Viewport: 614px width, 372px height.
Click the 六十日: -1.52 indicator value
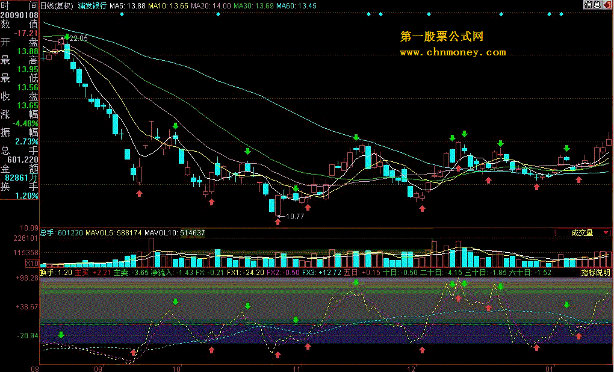(x=530, y=273)
